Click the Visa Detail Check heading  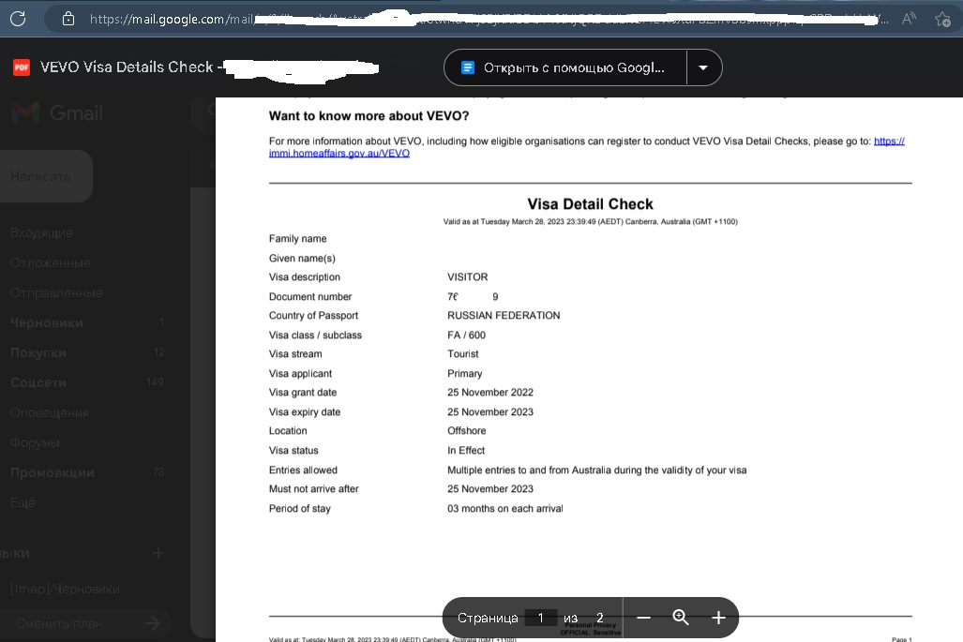pyautogui.click(x=590, y=203)
